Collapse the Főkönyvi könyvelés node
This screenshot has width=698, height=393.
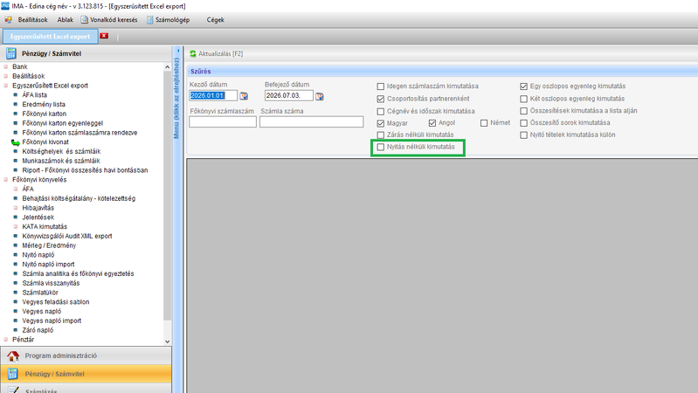click(6, 180)
